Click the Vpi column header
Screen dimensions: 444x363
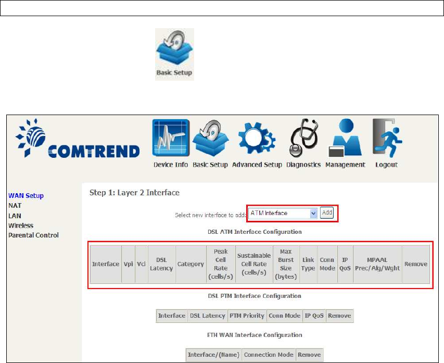[128, 264]
